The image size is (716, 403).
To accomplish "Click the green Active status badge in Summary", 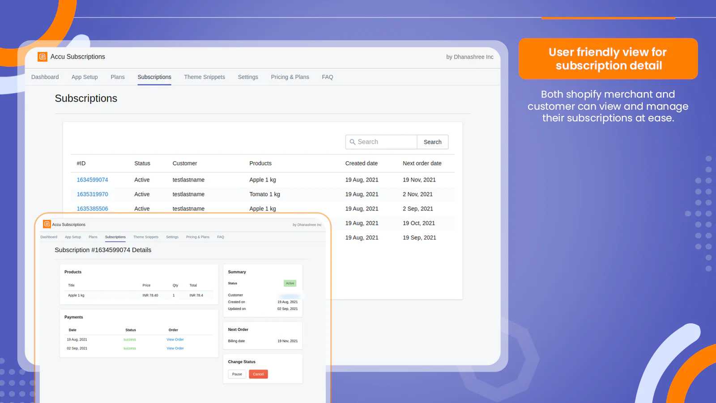I will pyautogui.click(x=290, y=283).
